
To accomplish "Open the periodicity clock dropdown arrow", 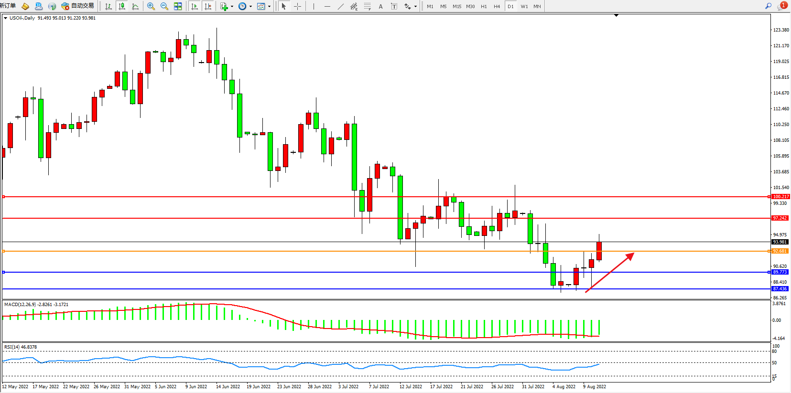I will point(250,7).
